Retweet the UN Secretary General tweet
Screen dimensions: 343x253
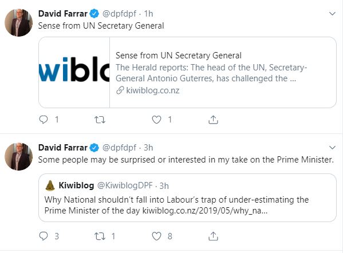(x=100, y=120)
